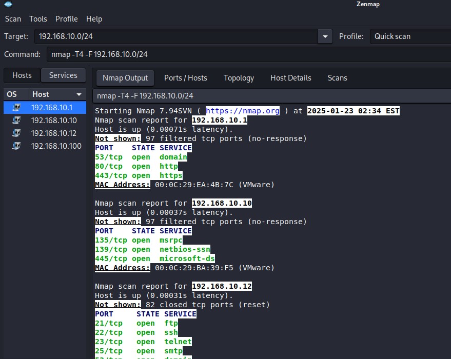Click the Zenmap eye logo icon
Image resolution: width=451 pixels, height=359 pixels.
coord(8,4)
